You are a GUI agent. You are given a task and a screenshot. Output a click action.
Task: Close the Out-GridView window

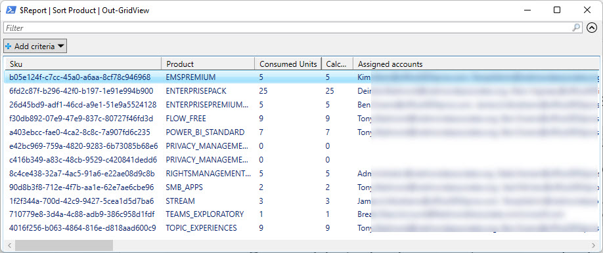(x=587, y=10)
